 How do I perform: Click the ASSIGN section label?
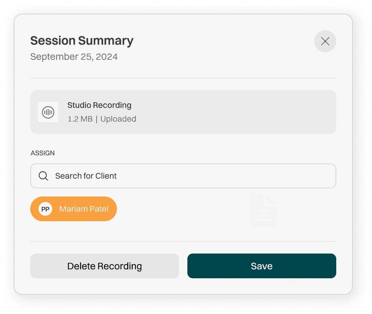coord(43,153)
